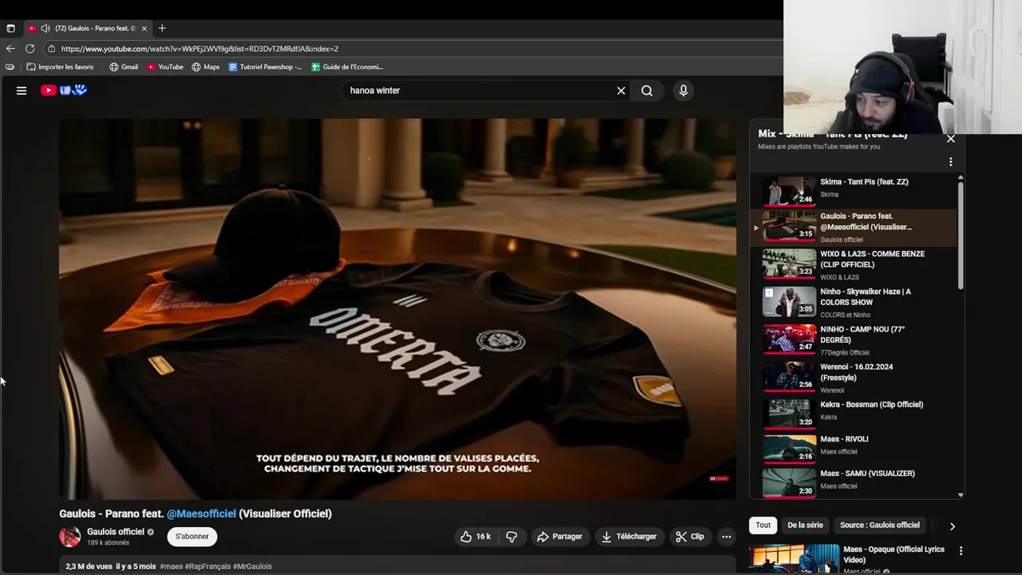Viewport: 1022px width, 575px height.
Task: Select the currently playing Gaulois - Parano entry
Action: (854, 228)
